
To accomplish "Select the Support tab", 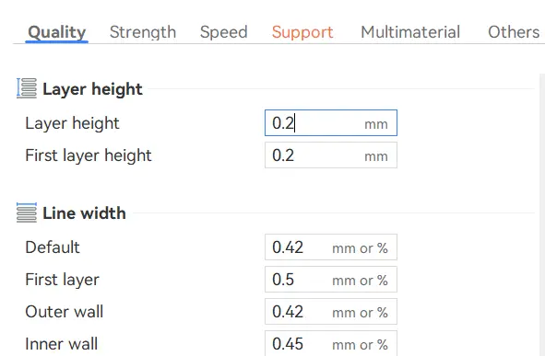I will pos(302,32).
